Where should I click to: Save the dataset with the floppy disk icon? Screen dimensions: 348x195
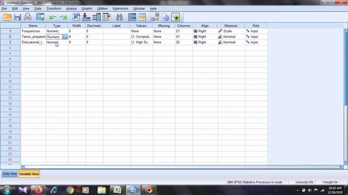coord(17,17)
